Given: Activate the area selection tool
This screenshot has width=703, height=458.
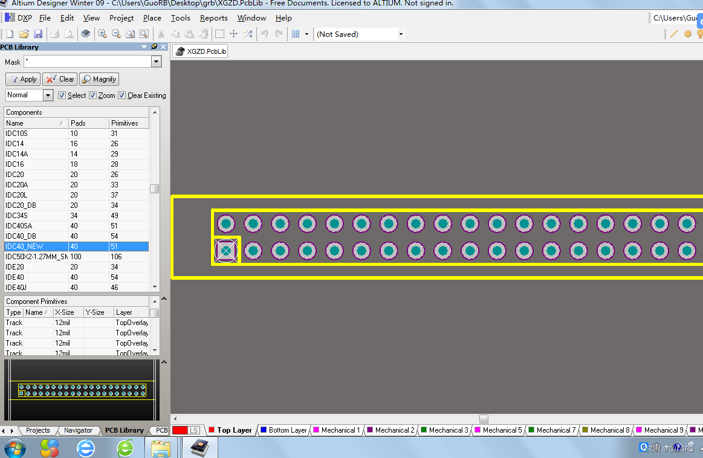Looking at the screenshot, I should (219, 34).
